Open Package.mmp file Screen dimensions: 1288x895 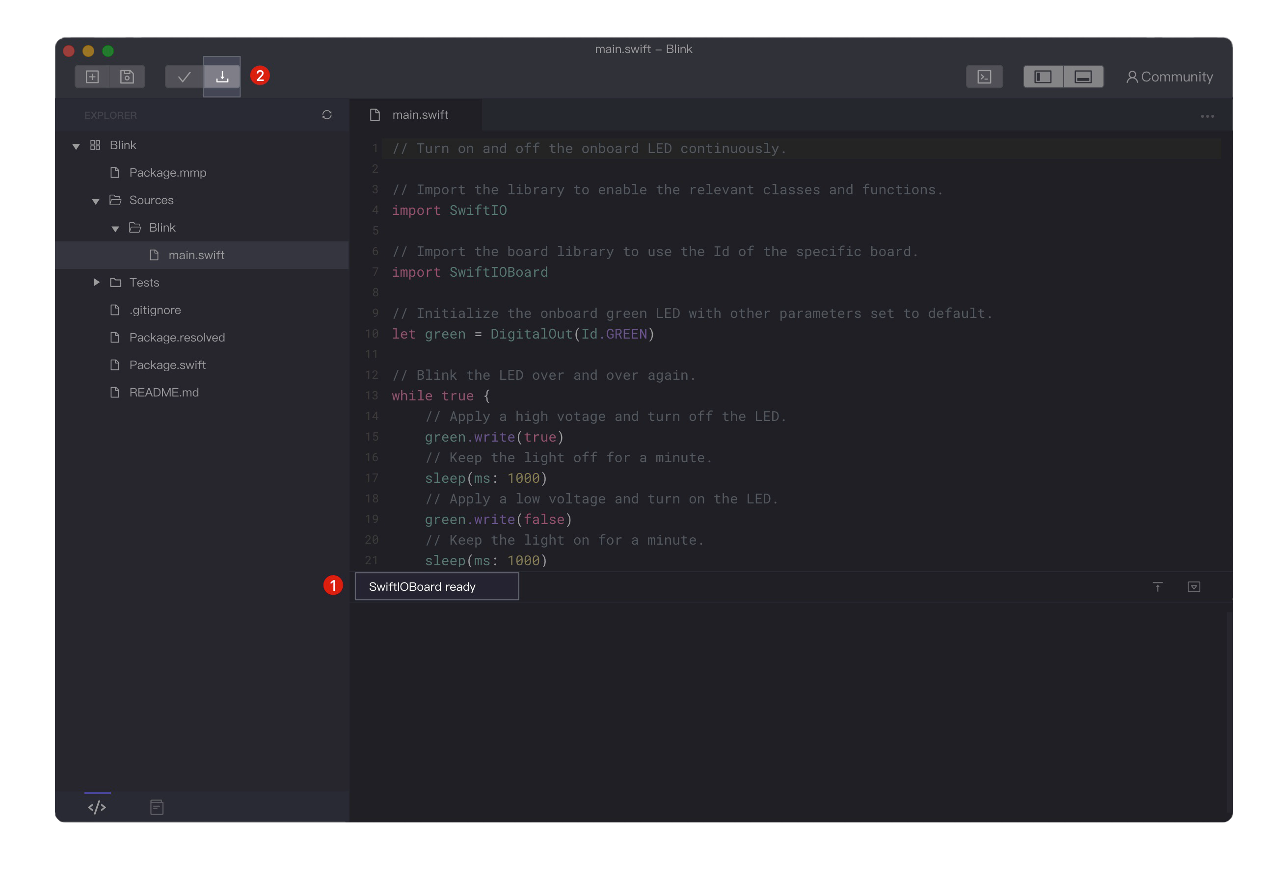click(168, 173)
